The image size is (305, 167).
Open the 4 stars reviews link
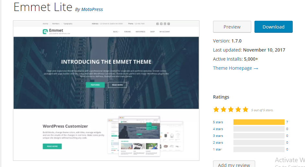coord(218,129)
